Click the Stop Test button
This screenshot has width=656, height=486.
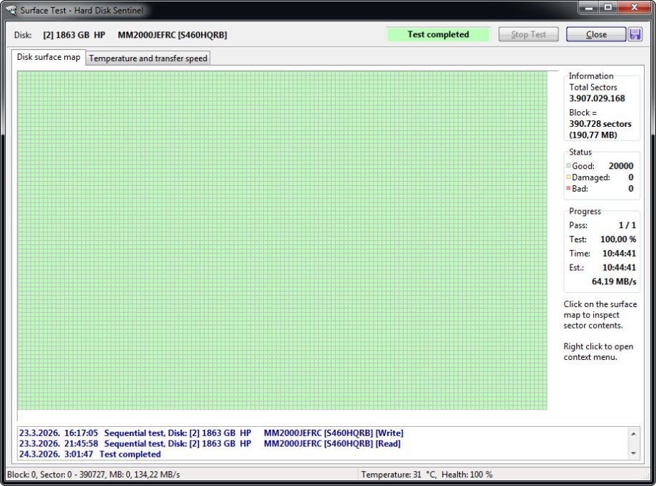(x=528, y=34)
